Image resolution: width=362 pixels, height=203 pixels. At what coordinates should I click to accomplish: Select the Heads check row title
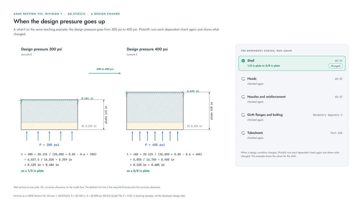252,79
